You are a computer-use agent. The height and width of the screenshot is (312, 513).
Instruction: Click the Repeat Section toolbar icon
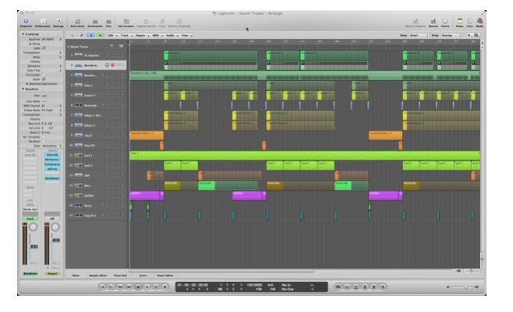pyautogui.click(x=147, y=21)
